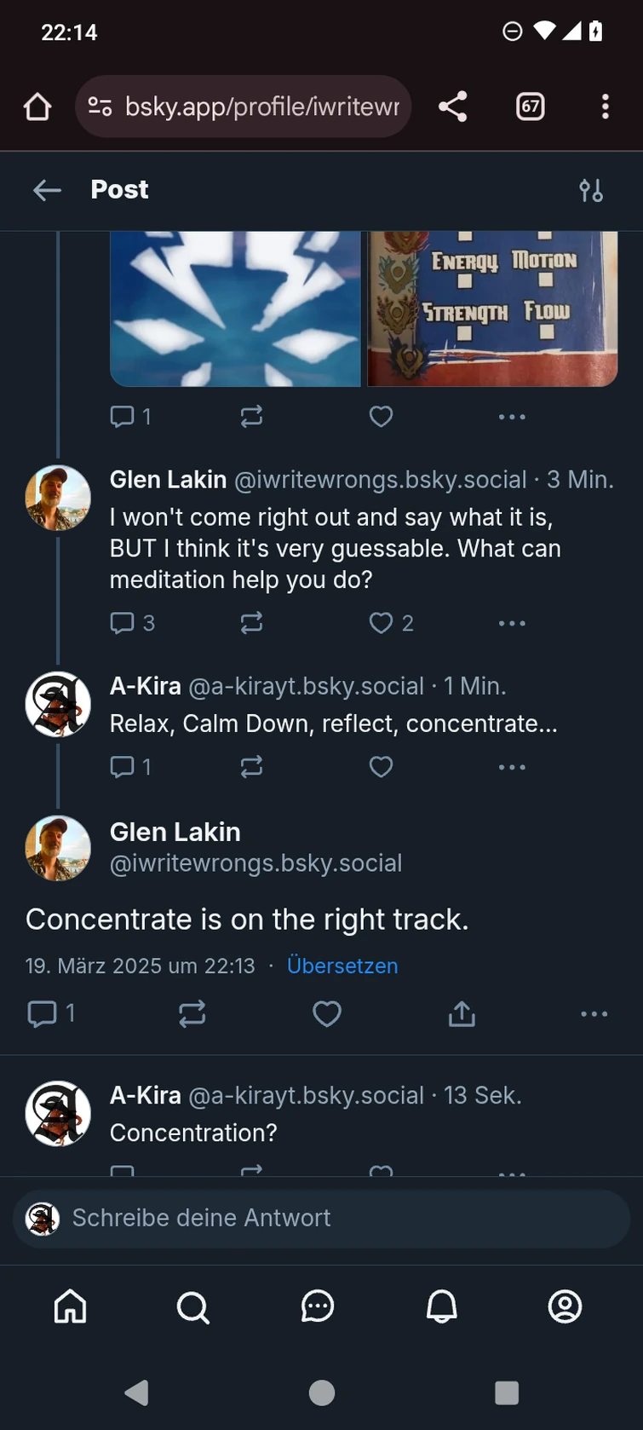The width and height of the screenshot is (643, 1430).
Task: Click the Übersetzen translate link
Action: [x=342, y=966]
